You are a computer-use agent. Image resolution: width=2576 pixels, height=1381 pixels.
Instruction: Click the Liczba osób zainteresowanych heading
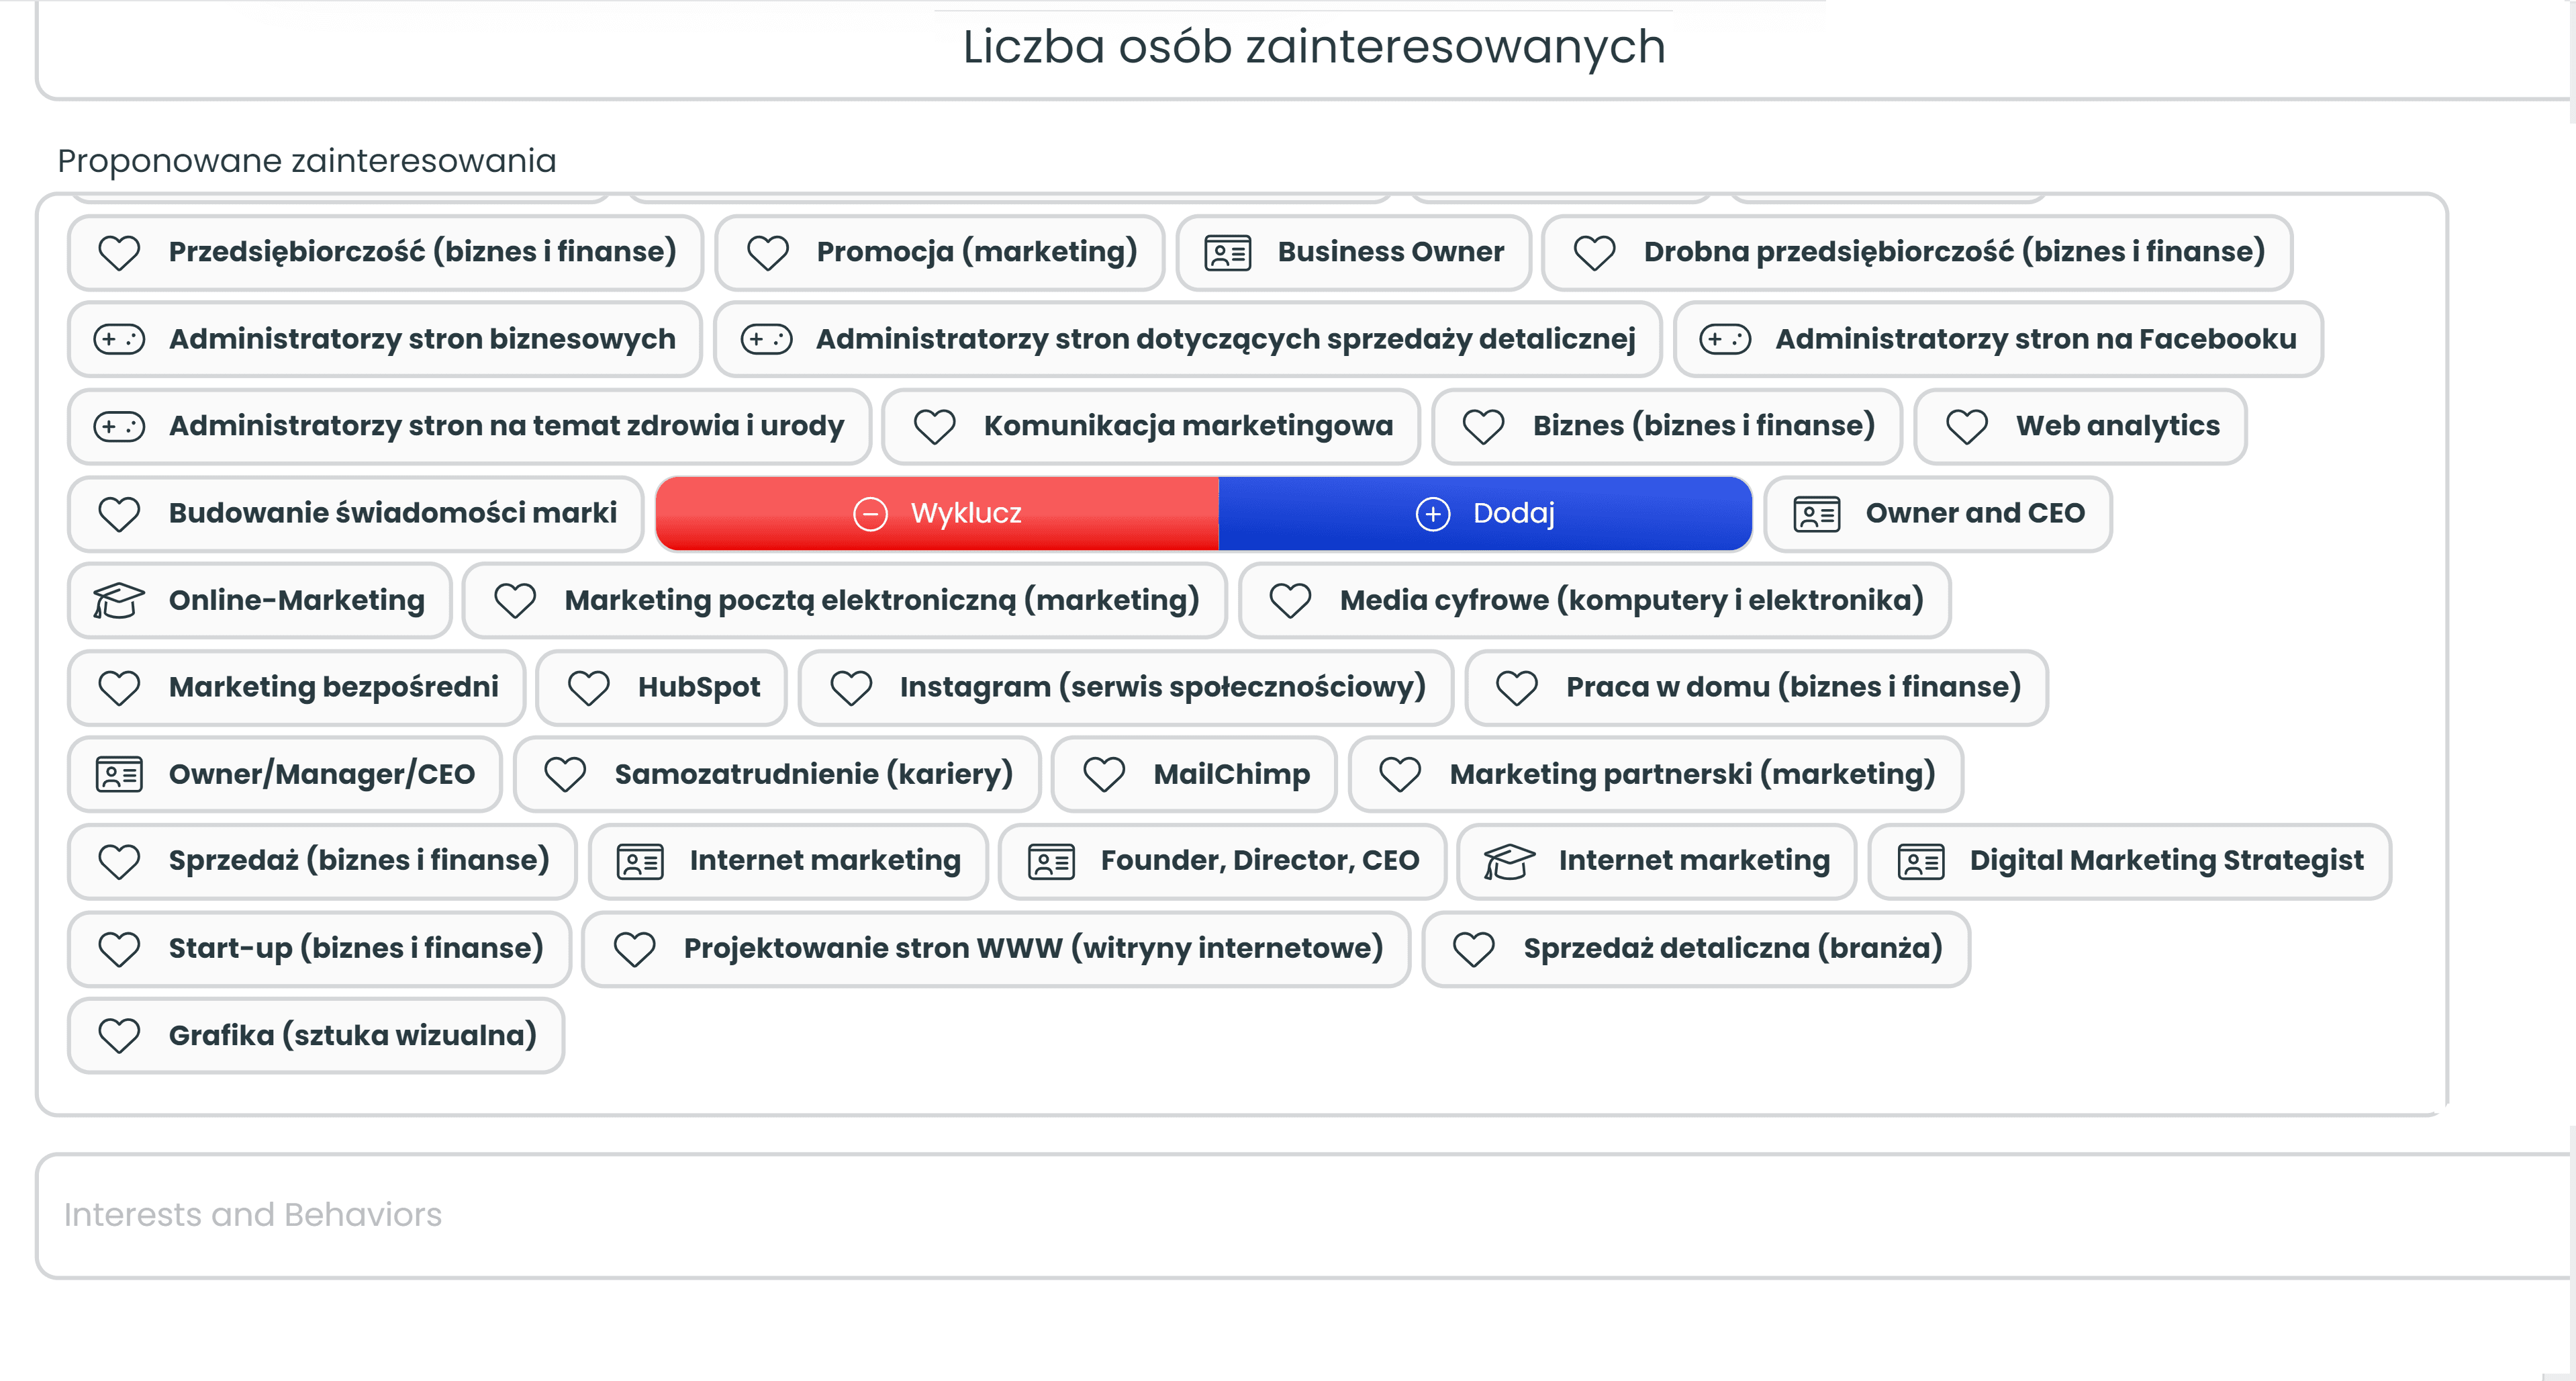click(x=1314, y=47)
